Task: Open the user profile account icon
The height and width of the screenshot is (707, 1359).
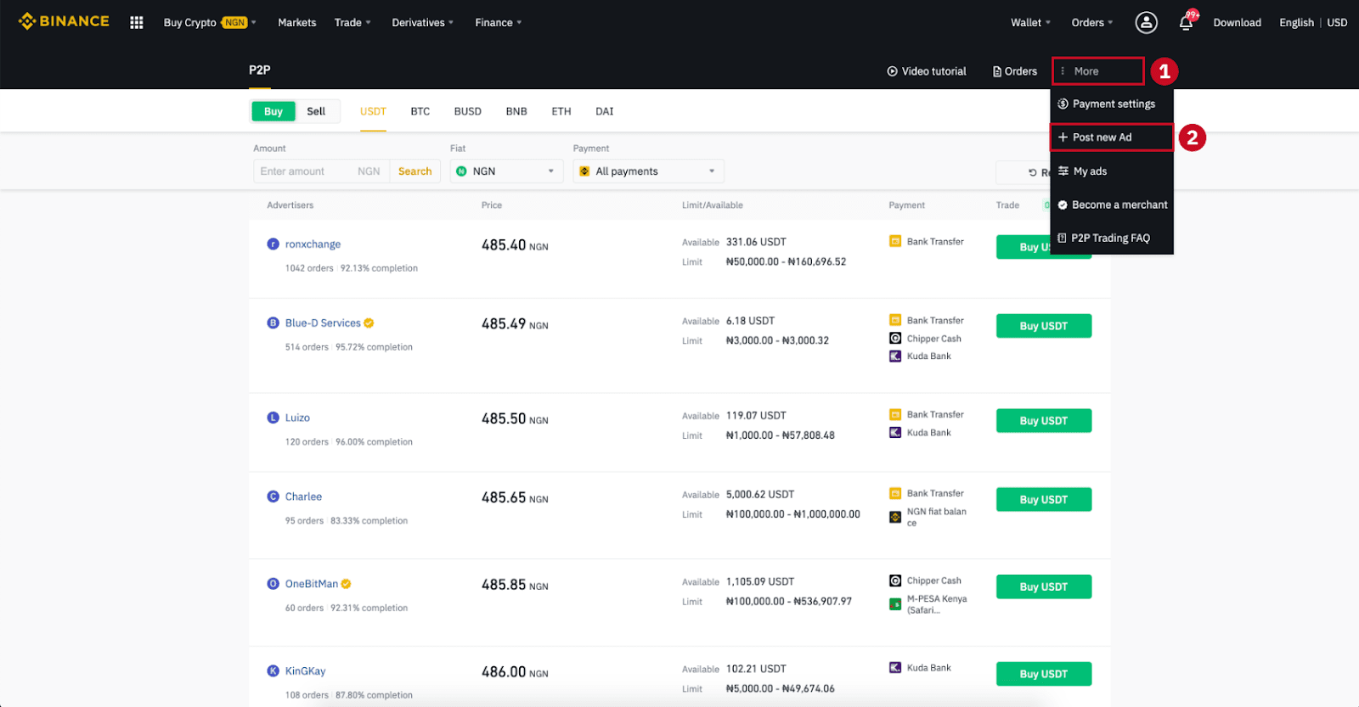Action: [x=1146, y=22]
